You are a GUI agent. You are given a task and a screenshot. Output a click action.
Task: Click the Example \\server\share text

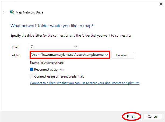coord(47,63)
